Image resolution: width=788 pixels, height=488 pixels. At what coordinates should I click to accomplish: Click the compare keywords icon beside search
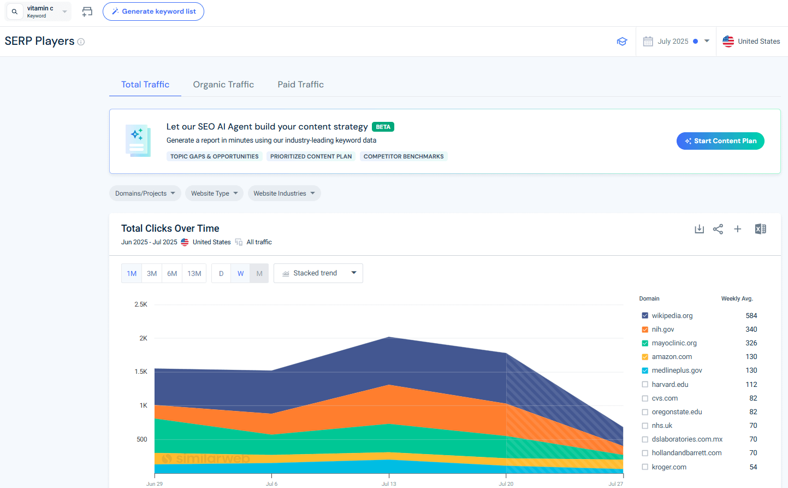(x=87, y=11)
